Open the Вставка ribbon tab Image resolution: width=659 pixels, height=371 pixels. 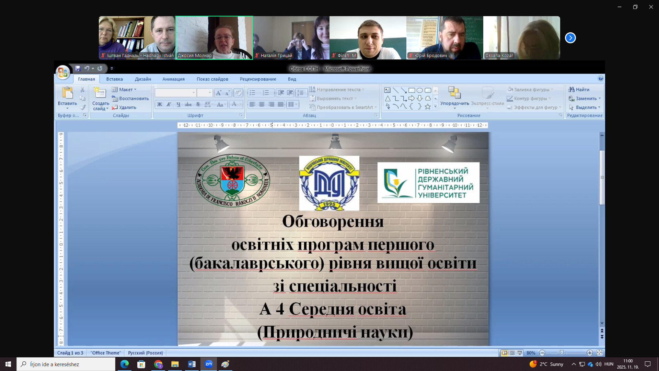114,79
